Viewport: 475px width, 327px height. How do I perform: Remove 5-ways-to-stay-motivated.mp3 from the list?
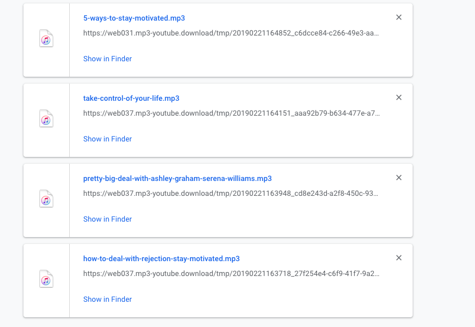tap(399, 18)
